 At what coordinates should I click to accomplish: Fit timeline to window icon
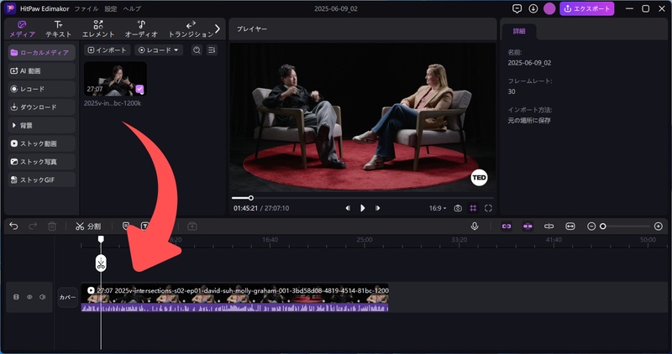point(570,226)
